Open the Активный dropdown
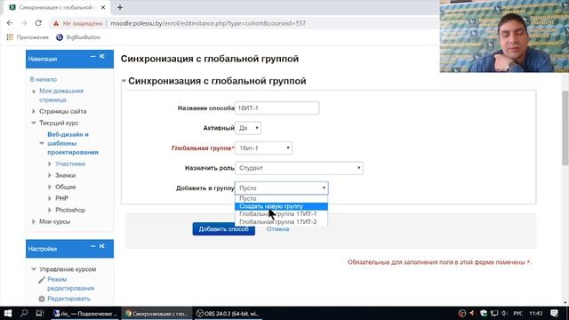Screen dimensions: 569x320 point(248,128)
